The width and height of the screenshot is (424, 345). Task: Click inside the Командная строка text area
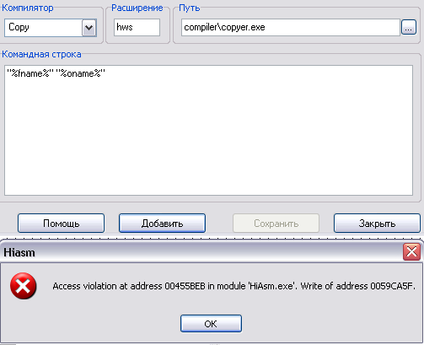pos(208,130)
